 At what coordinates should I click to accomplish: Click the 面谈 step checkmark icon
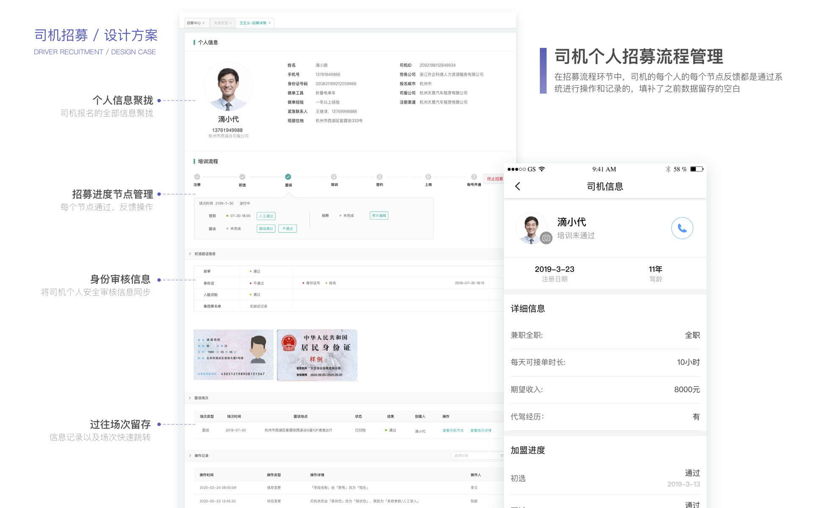pyautogui.click(x=288, y=177)
